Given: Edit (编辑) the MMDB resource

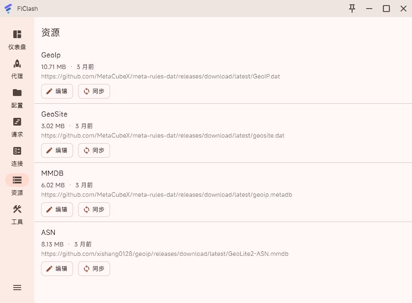Looking at the screenshot, I should click(57, 210).
